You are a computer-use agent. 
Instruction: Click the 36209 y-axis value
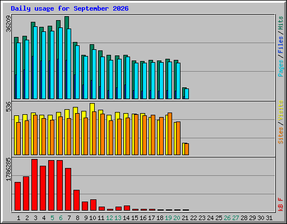[8, 24]
